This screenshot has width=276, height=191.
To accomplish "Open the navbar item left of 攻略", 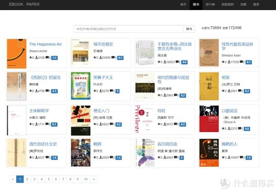I will pos(228,5).
